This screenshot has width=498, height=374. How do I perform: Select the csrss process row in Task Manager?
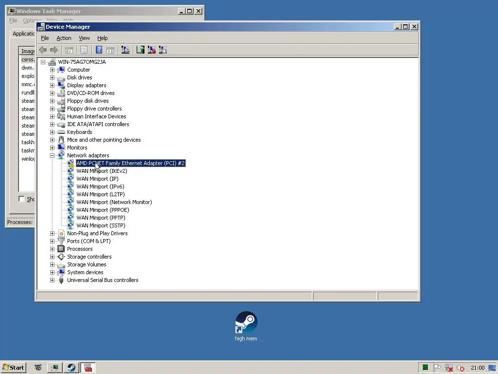coord(27,59)
